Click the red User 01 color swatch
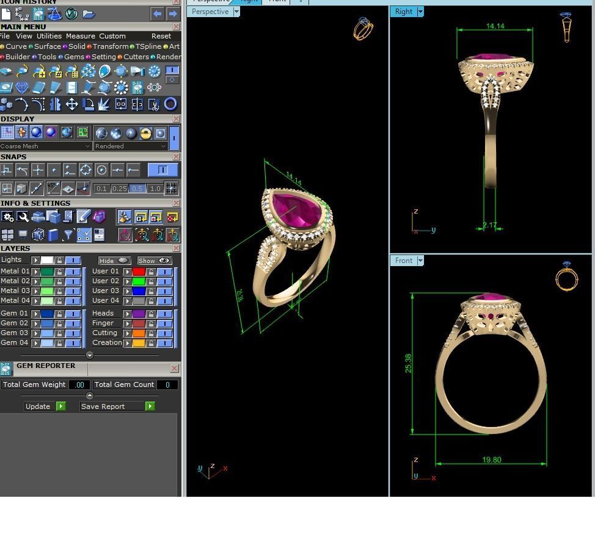This screenshot has height=534, width=595. (x=139, y=272)
